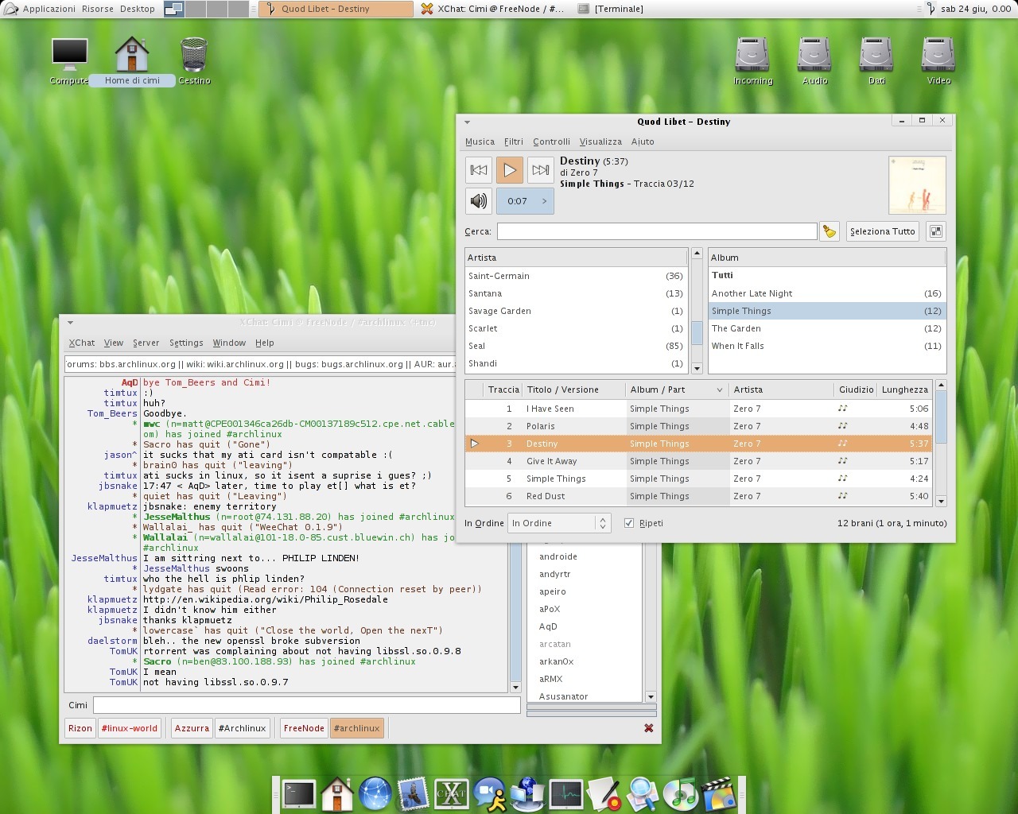Select The Garden album
The width and height of the screenshot is (1018, 814).
pos(827,328)
